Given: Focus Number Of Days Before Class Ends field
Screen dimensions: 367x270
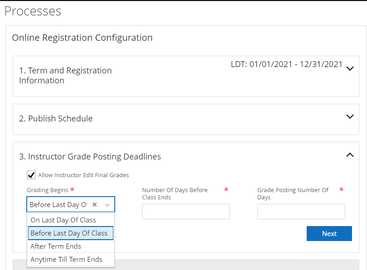Looking at the screenshot, I should tap(186, 212).
